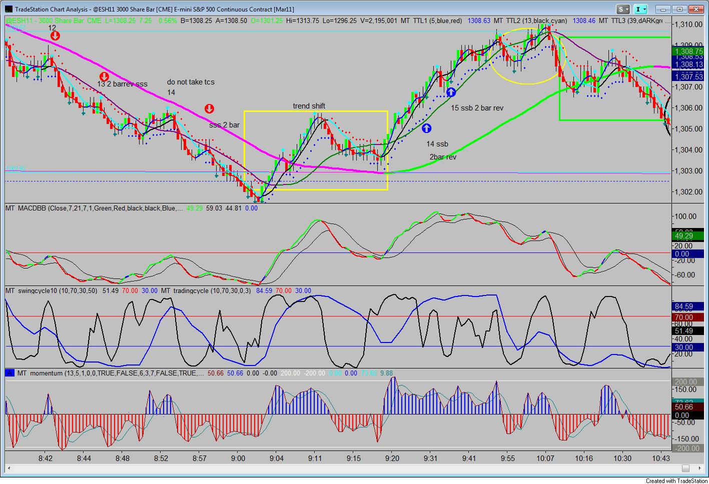Click the 9:20 time axis label
This screenshot has width=709, height=484.
coord(392,458)
